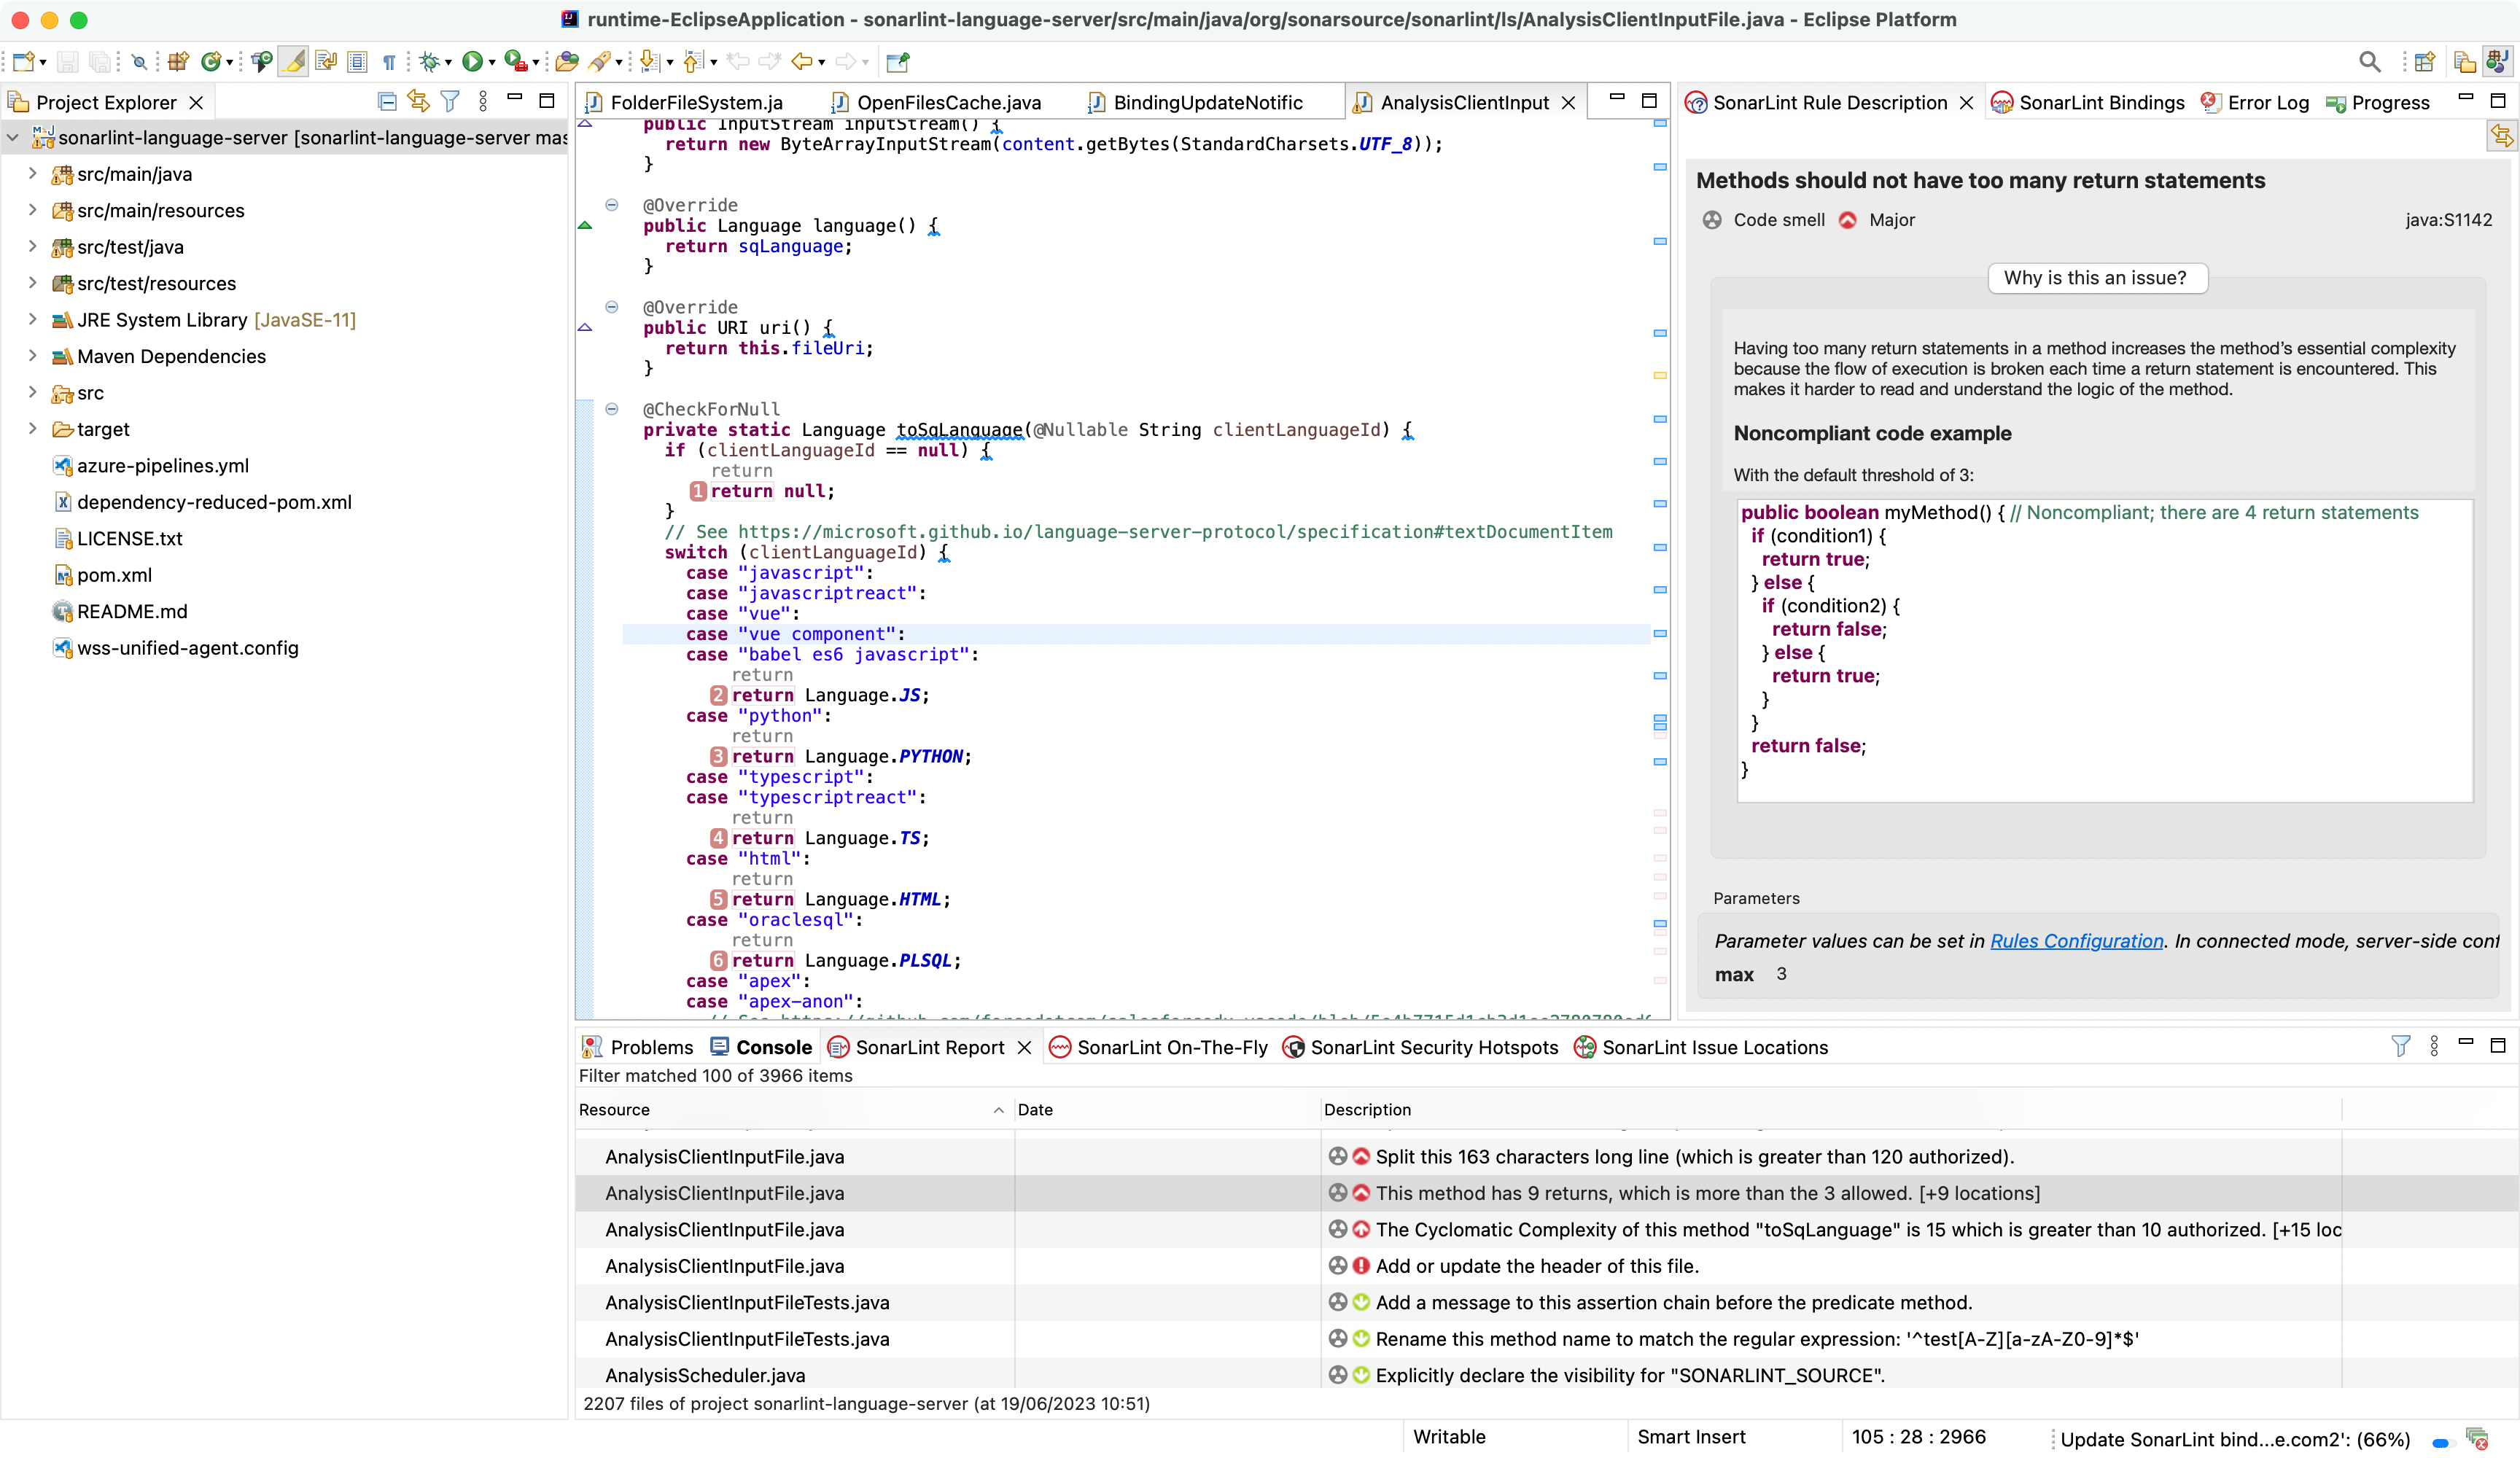Open pom.xml in Project Explorer
The height and width of the screenshot is (1458, 2520).
101,575
